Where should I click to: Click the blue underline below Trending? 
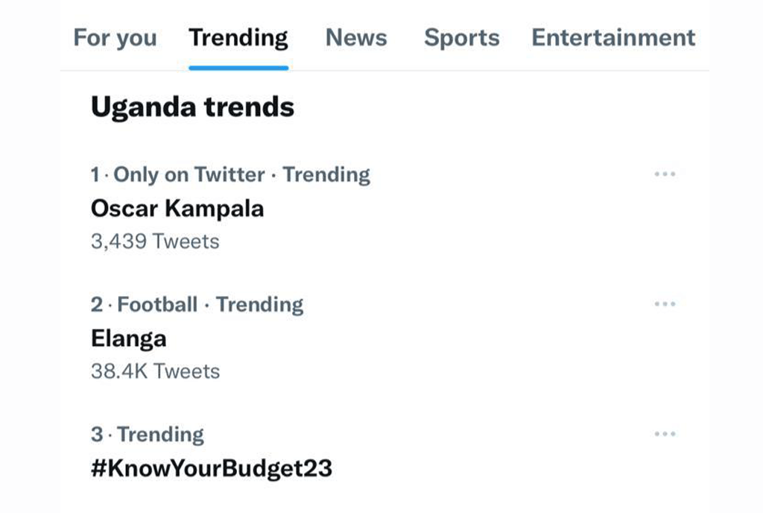(238, 68)
